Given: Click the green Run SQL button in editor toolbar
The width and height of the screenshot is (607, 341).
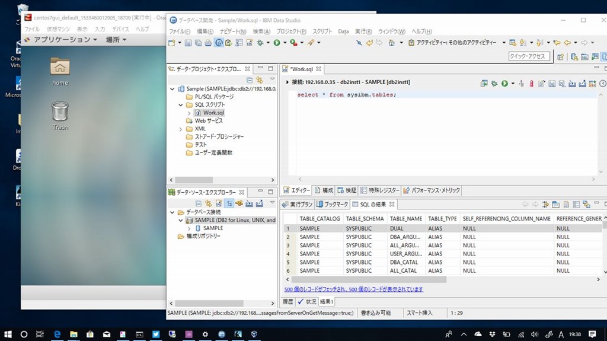Looking at the screenshot, I should point(504,84).
